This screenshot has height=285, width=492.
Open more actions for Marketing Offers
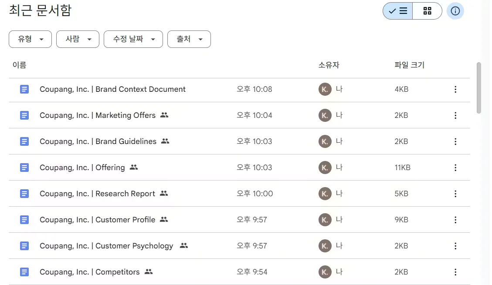point(455,115)
